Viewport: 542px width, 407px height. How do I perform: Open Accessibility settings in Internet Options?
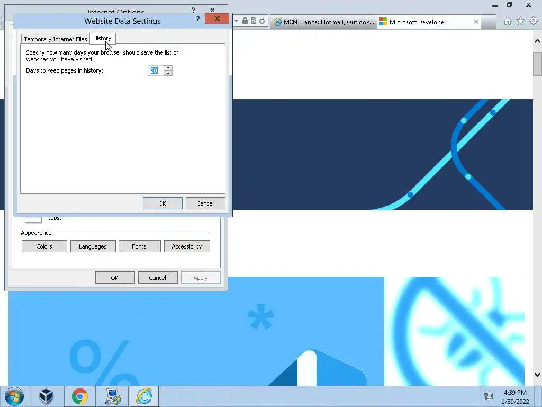pyautogui.click(x=187, y=246)
